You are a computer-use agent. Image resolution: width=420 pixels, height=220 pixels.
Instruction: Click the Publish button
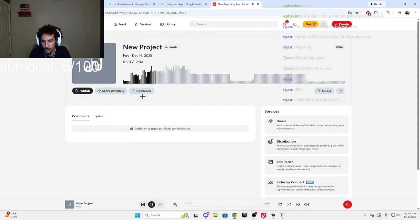tap(82, 91)
